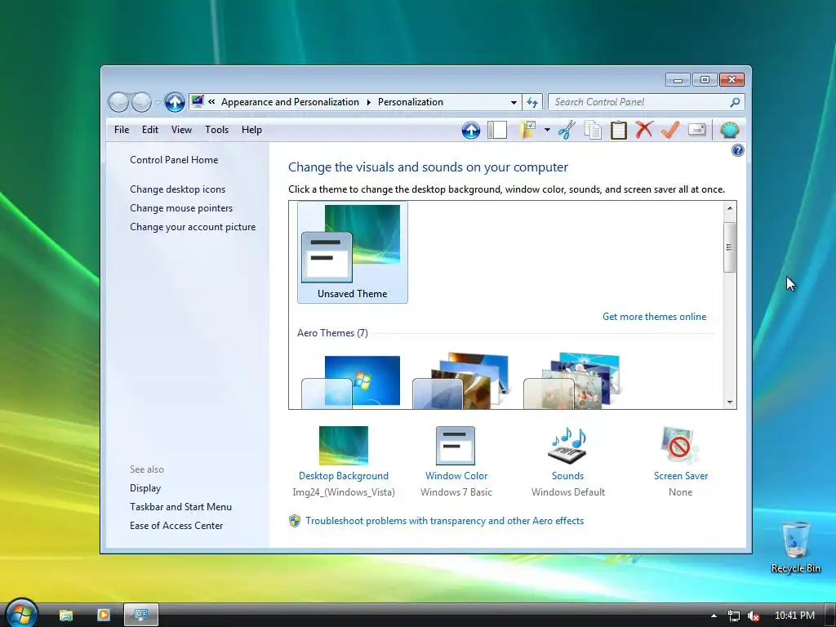This screenshot has height=627, width=836.
Task: Open the Tools menu
Action: (216, 130)
